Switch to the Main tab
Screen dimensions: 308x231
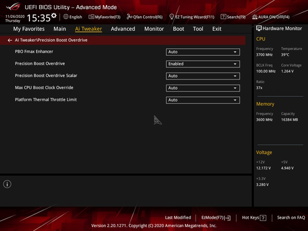60,29
